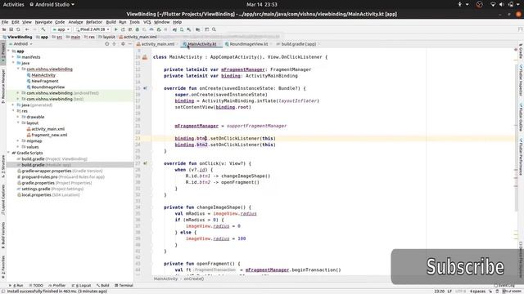Open the TODO tool window
Screen dimensions: 524x294
coord(36,285)
